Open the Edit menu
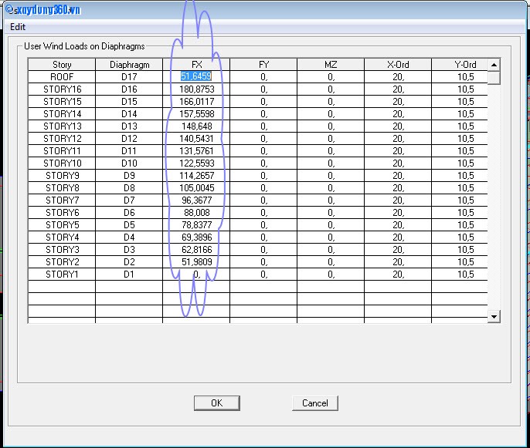The height and width of the screenshot is (448, 530). tap(18, 26)
